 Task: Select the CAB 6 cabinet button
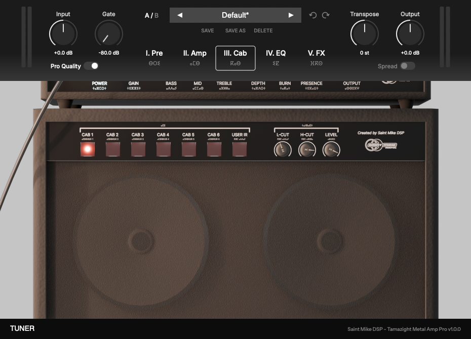click(x=214, y=147)
